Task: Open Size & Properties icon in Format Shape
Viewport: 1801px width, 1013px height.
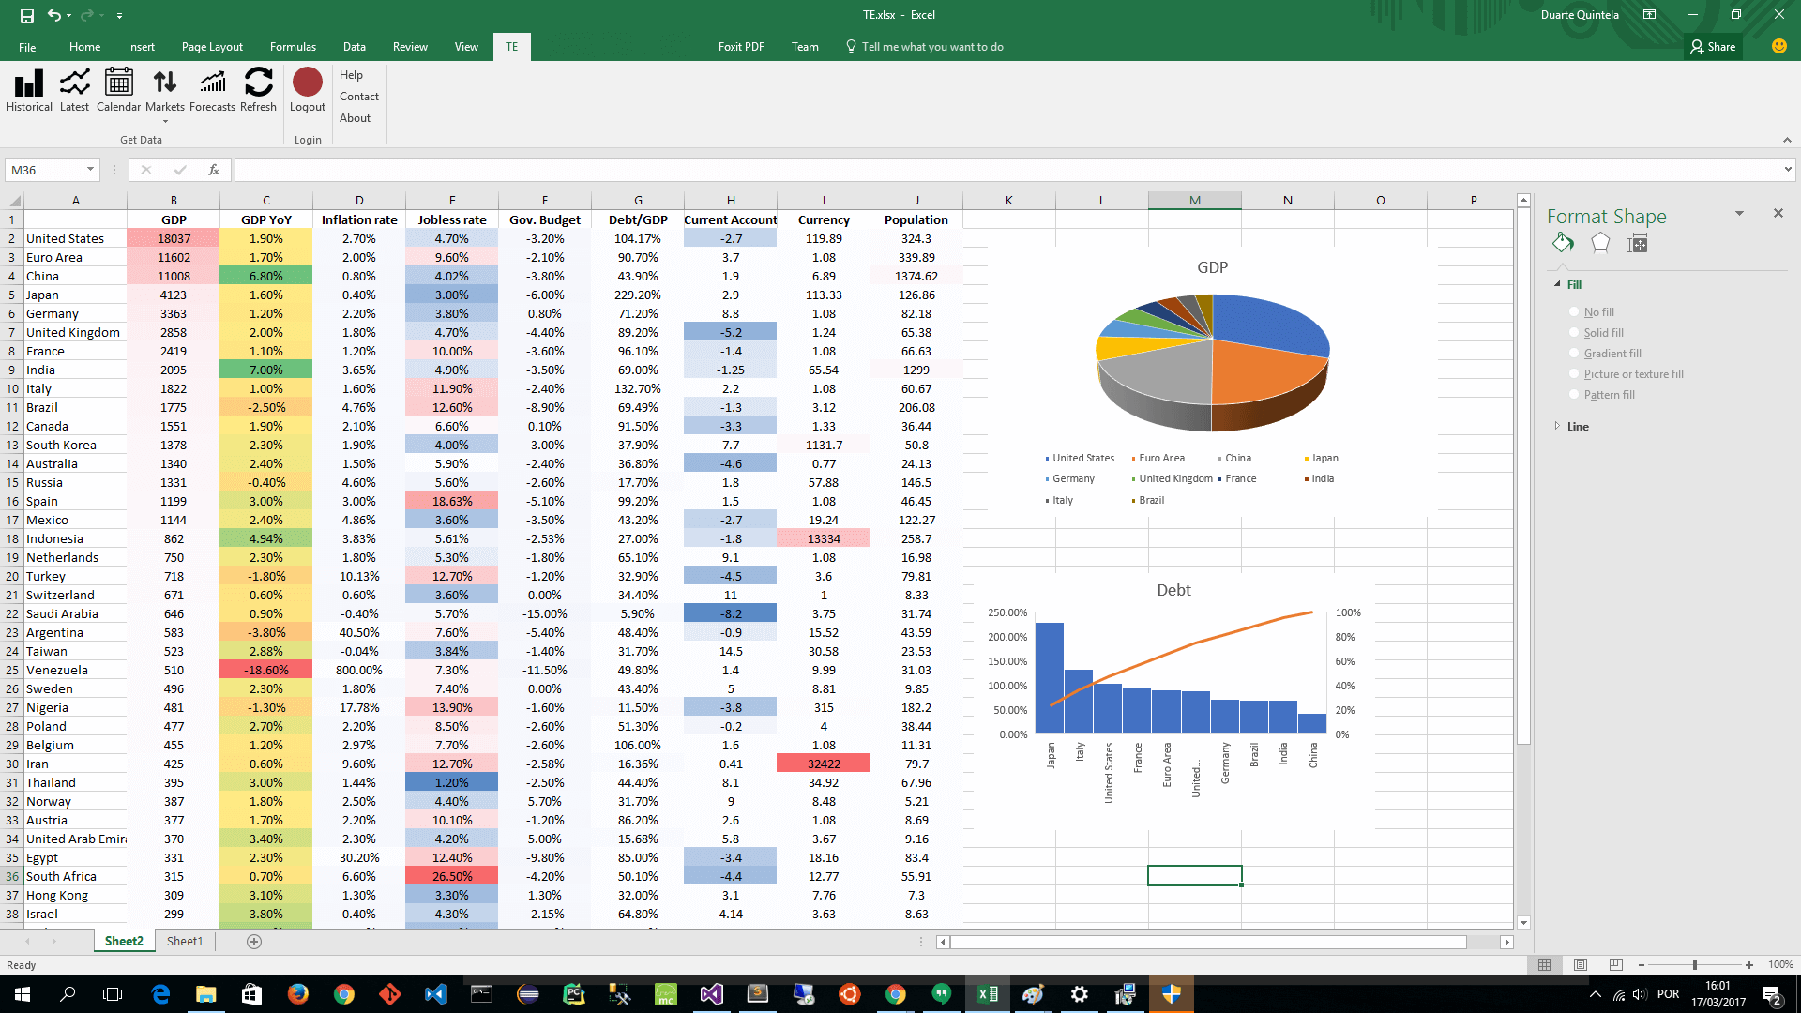Action: [1638, 244]
